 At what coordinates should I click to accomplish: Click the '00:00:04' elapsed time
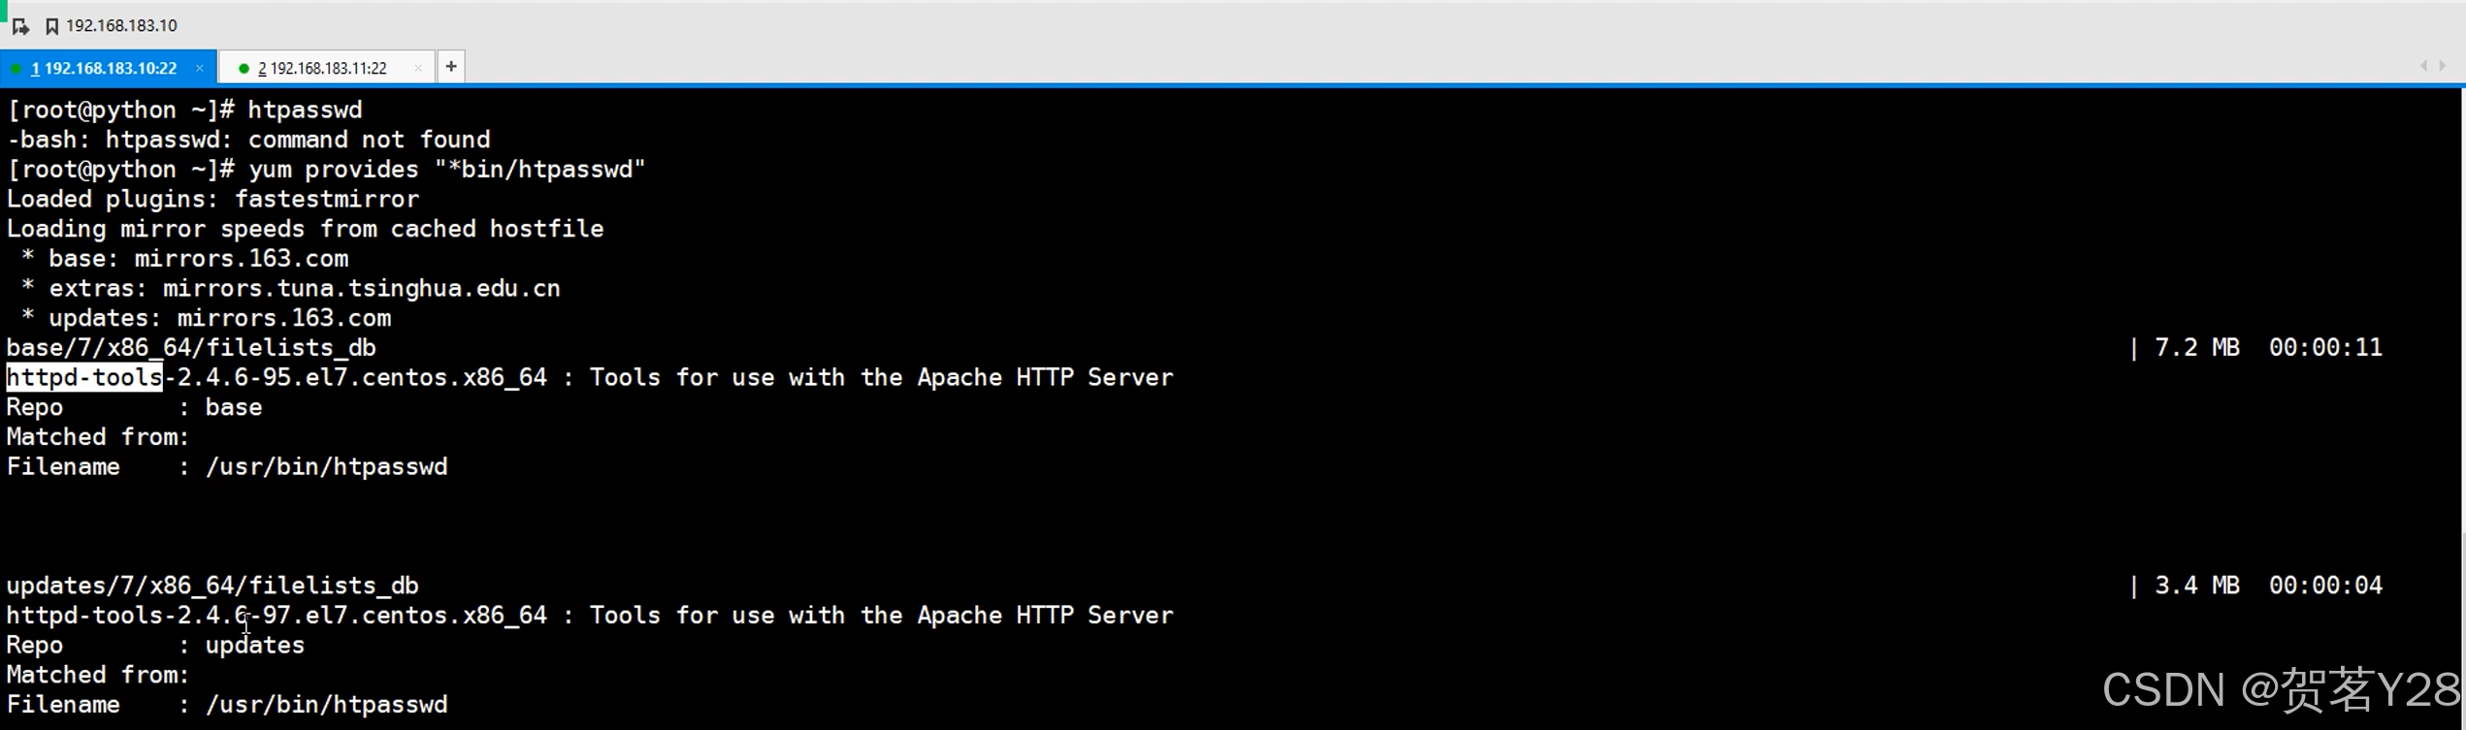[x=2325, y=586]
